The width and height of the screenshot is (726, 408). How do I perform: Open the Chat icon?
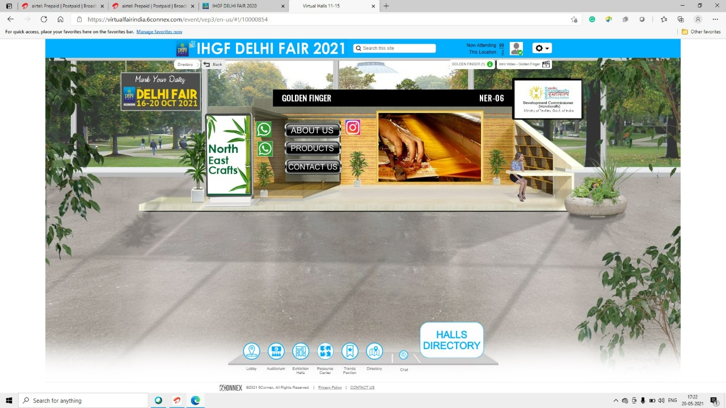[x=403, y=355]
